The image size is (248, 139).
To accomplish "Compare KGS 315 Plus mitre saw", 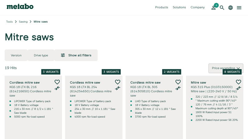I will pos(238,88).
